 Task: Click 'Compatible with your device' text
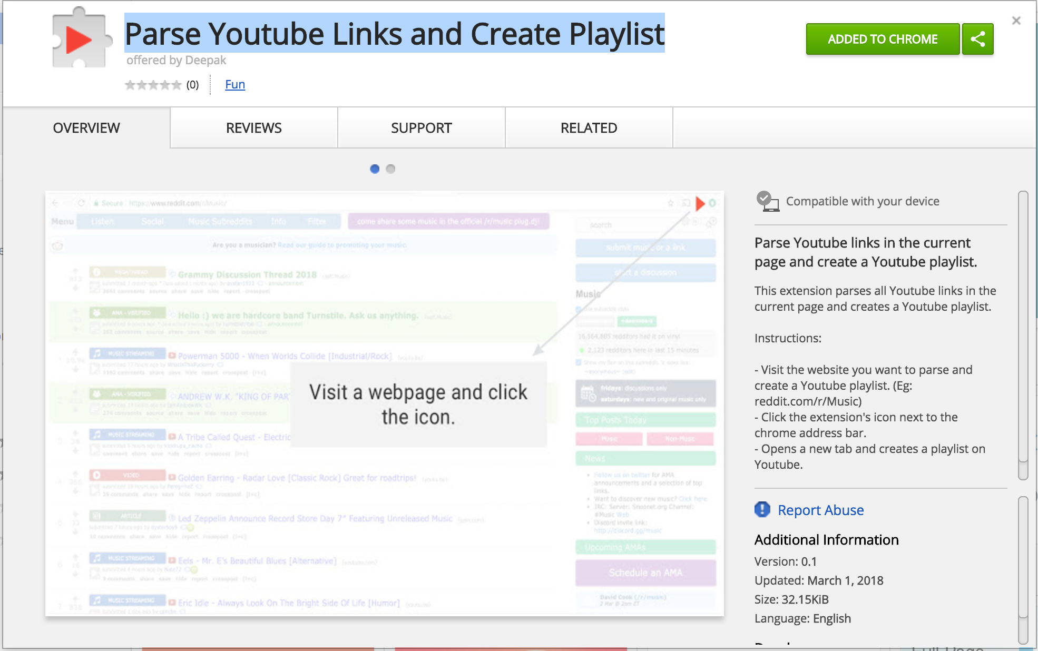[x=863, y=201]
